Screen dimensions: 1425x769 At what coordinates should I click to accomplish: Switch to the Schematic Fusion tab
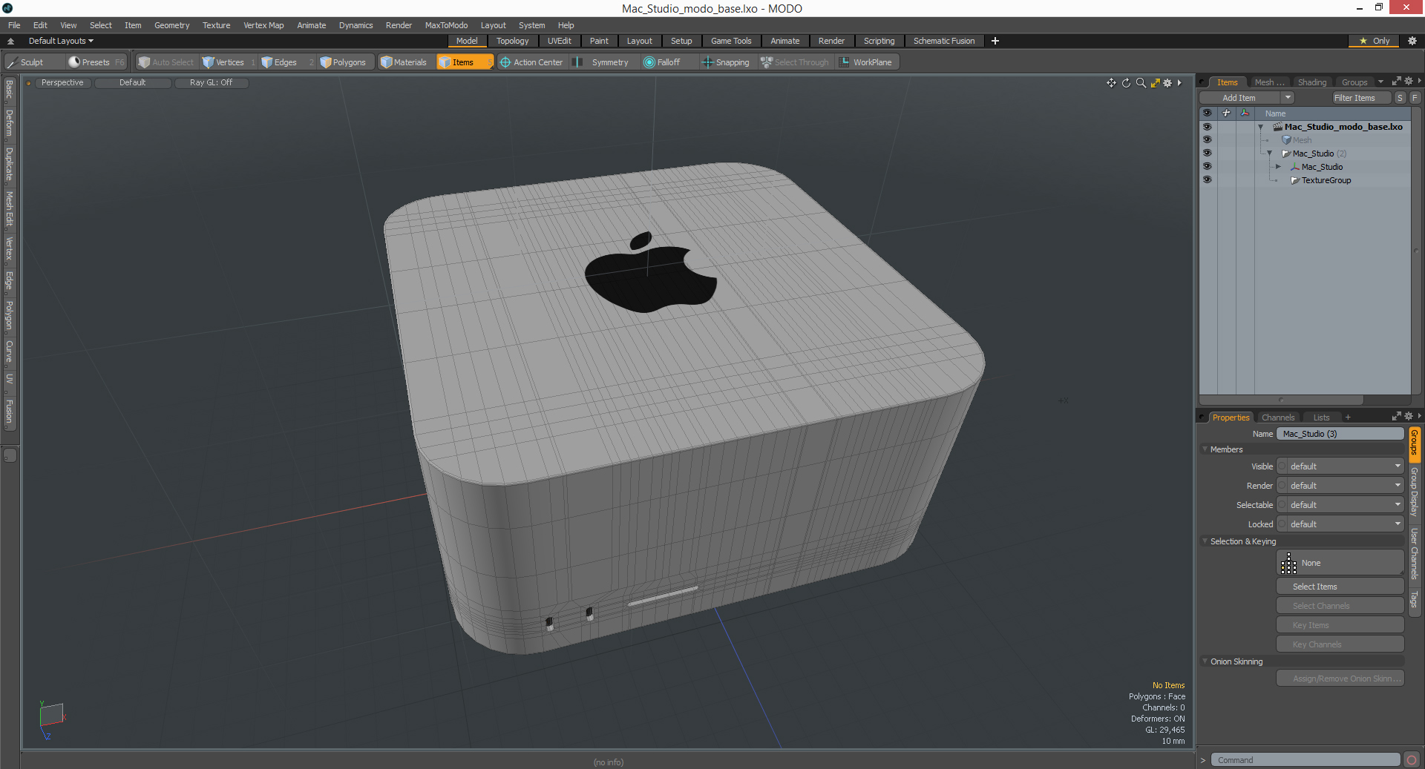[x=944, y=41]
